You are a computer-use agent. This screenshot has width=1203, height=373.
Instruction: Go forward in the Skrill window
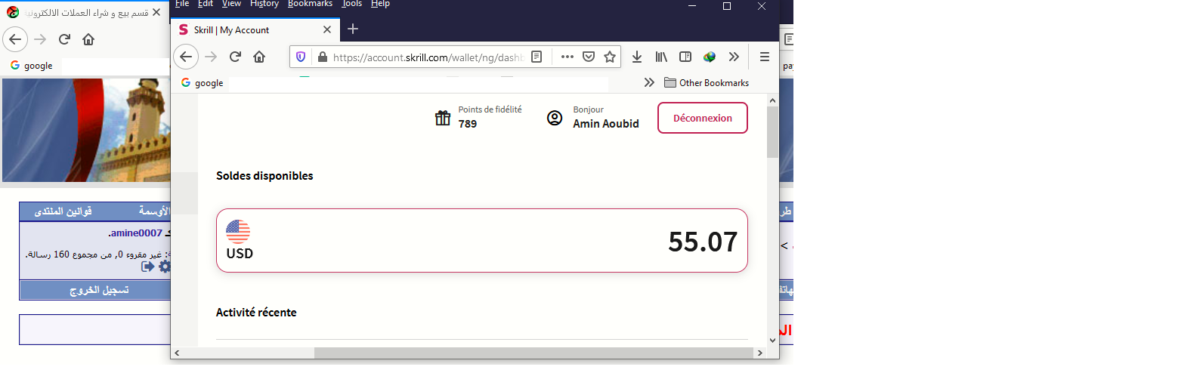[211, 57]
